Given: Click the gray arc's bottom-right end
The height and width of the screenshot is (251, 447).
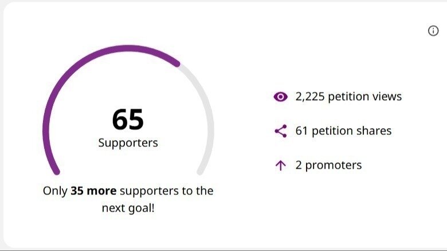Looking at the screenshot, I should click(x=200, y=170).
